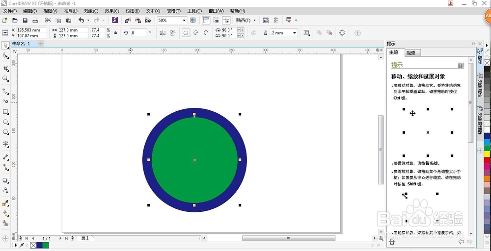Select the Interactive Fill tool
This screenshot has height=251, width=491.
tap(5, 213)
